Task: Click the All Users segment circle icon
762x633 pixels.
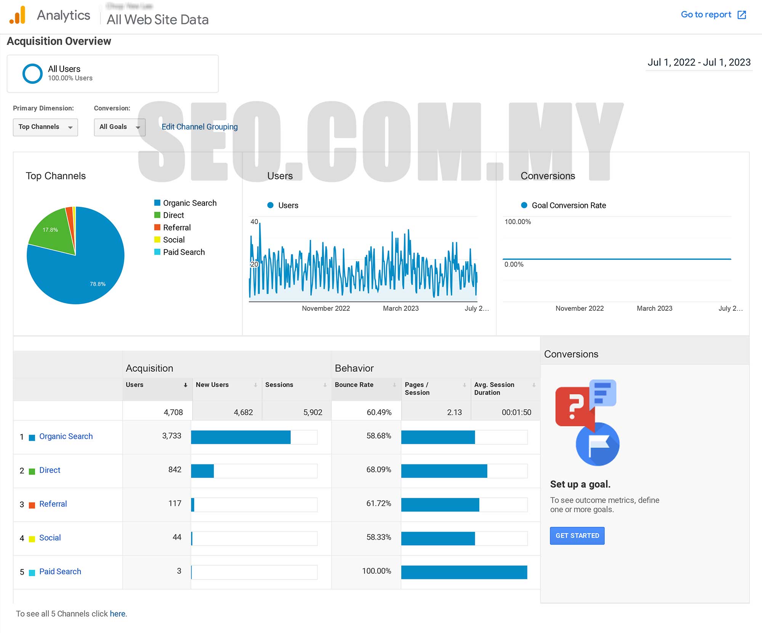Action: [32, 74]
